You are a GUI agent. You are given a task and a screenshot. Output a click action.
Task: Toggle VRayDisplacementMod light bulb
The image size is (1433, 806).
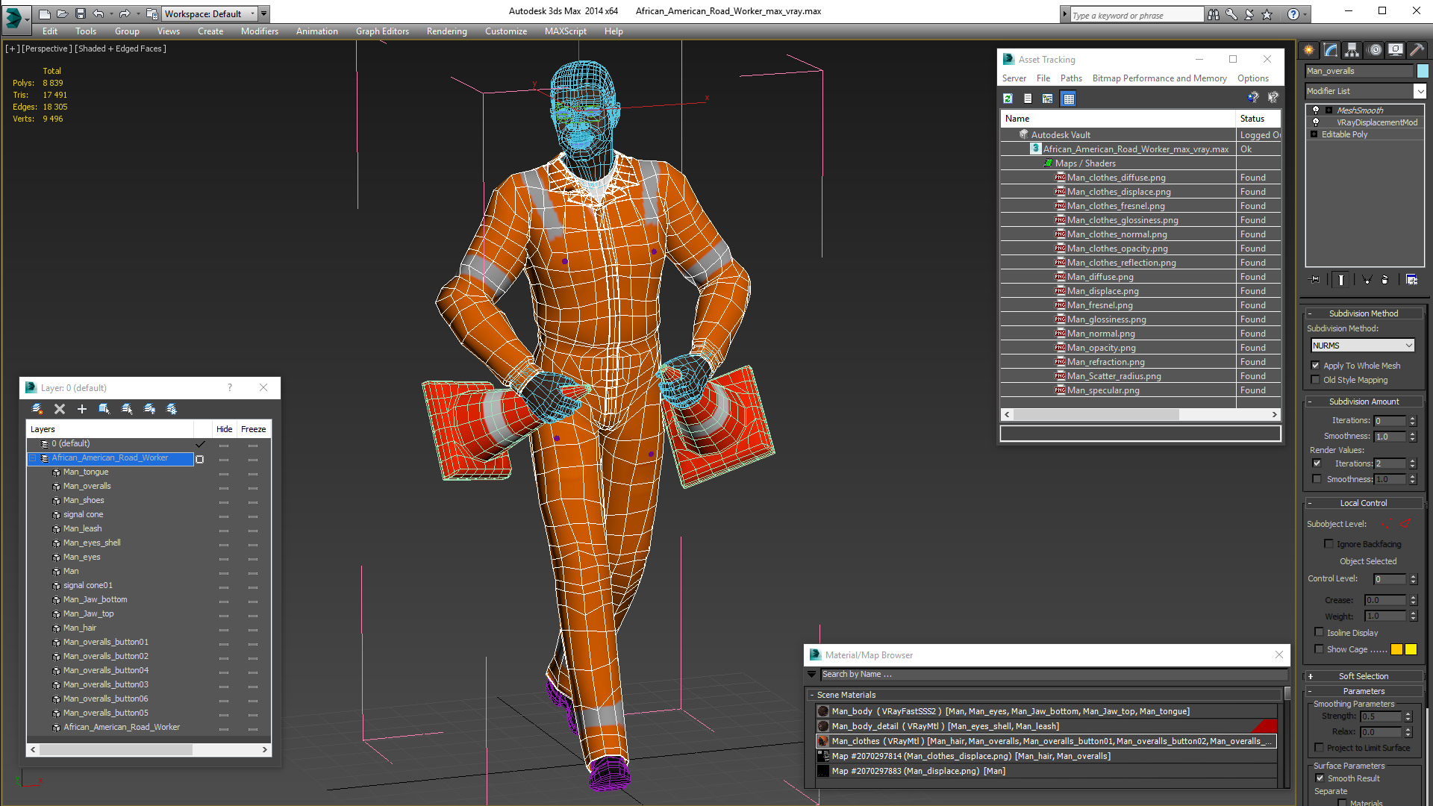[1316, 122]
